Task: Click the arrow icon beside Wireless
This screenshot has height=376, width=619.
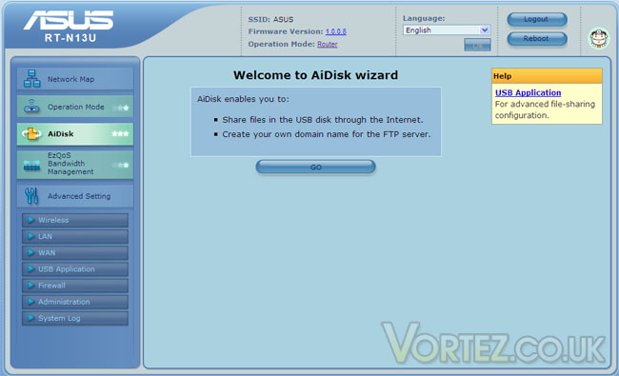Action: pos(30,220)
